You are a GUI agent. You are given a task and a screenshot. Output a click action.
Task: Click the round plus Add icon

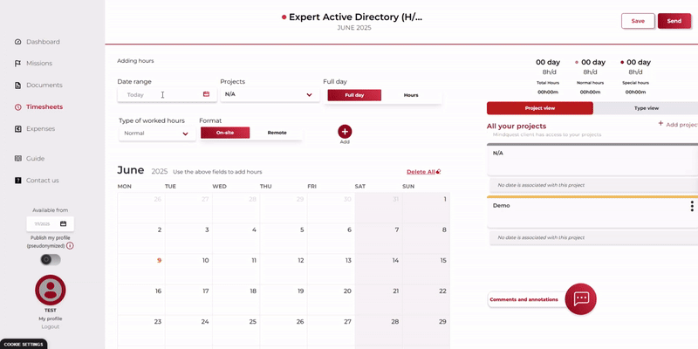tap(345, 132)
